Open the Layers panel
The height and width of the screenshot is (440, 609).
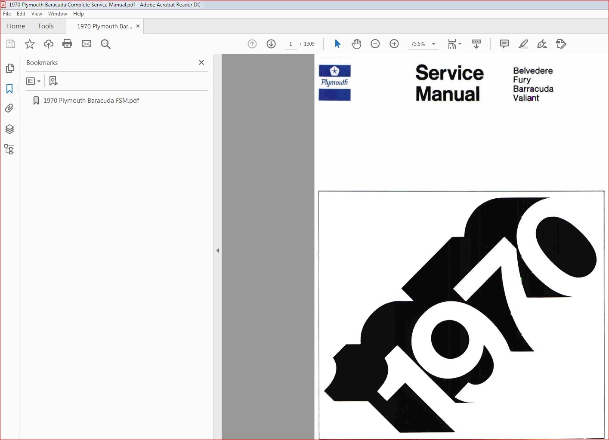(x=9, y=129)
